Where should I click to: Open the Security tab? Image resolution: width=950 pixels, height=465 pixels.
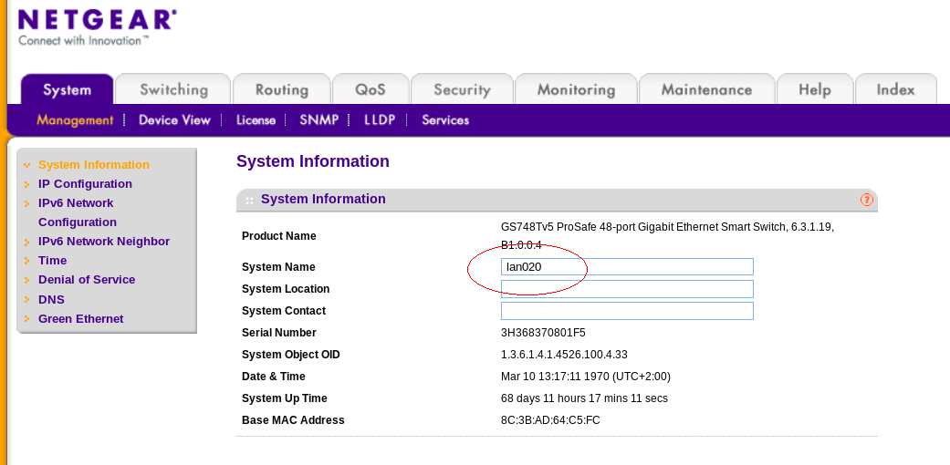[x=462, y=89]
